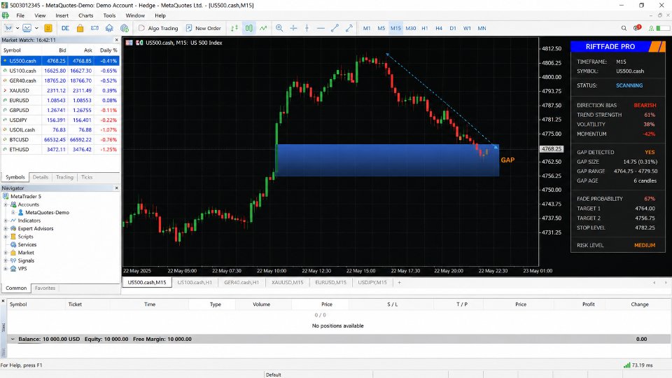Expand the MetaQuotes-Demo account node
This screenshot has height=378, width=672.
(13, 212)
